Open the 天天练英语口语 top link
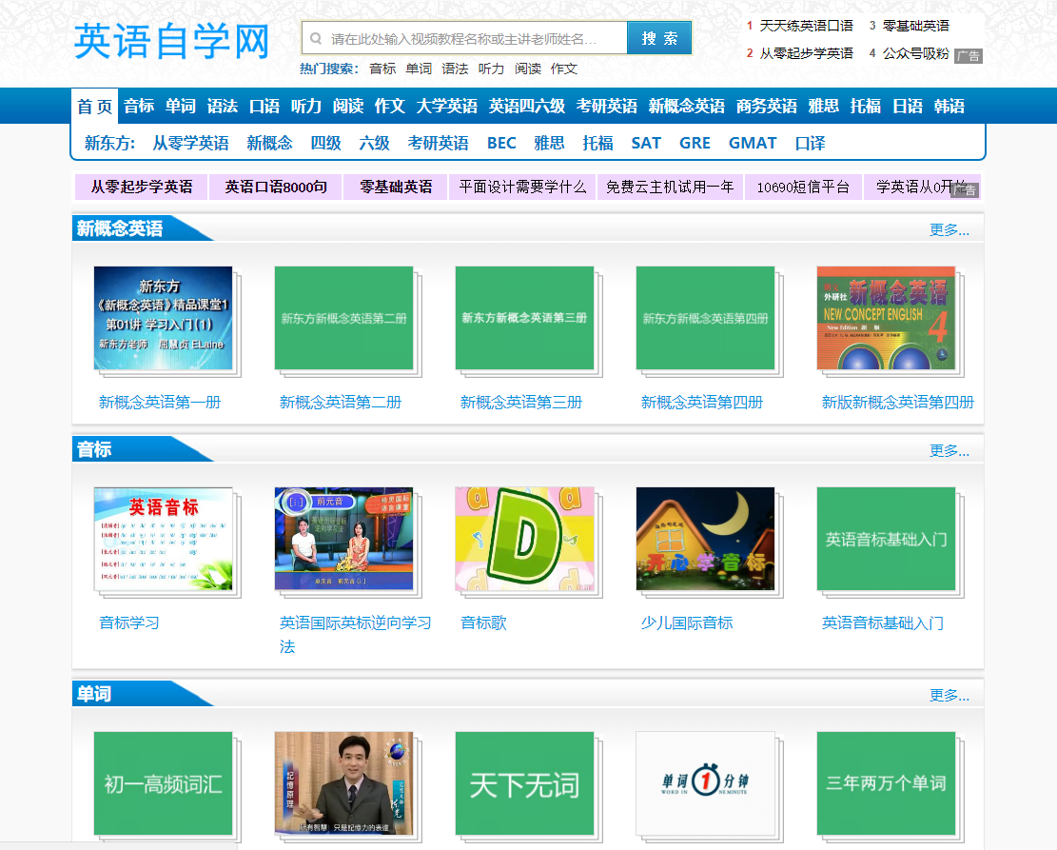 pos(806,26)
